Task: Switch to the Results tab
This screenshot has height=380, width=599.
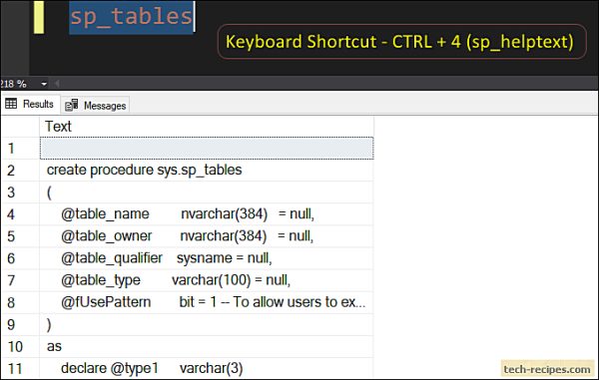Action: point(30,104)
